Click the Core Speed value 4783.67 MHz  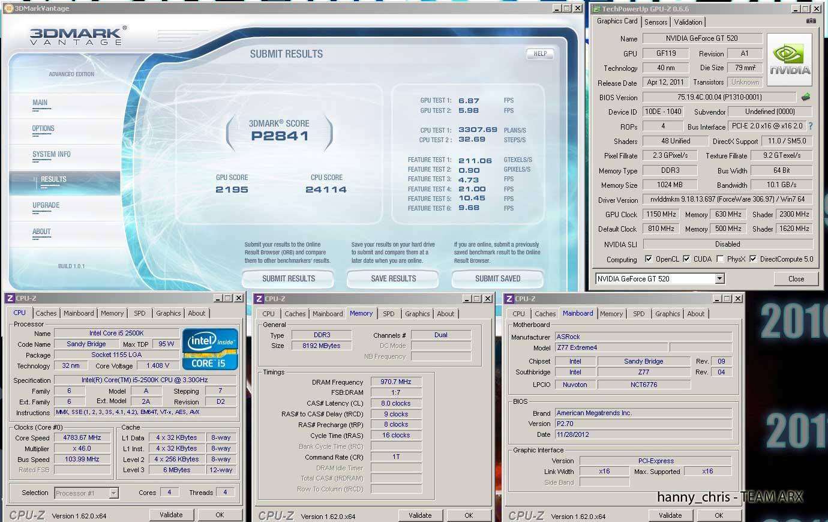click(x=82, y=437)
